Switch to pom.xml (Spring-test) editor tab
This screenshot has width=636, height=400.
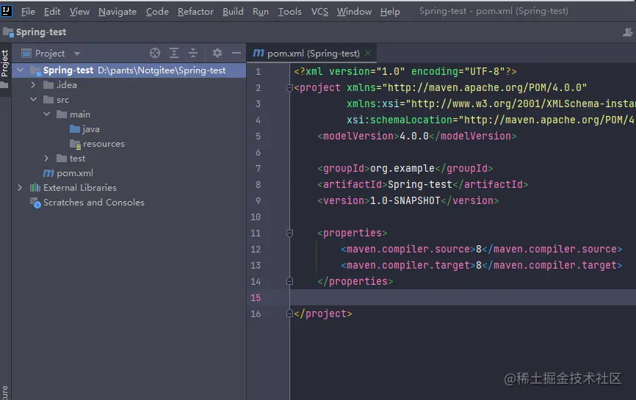coord(313,53)
